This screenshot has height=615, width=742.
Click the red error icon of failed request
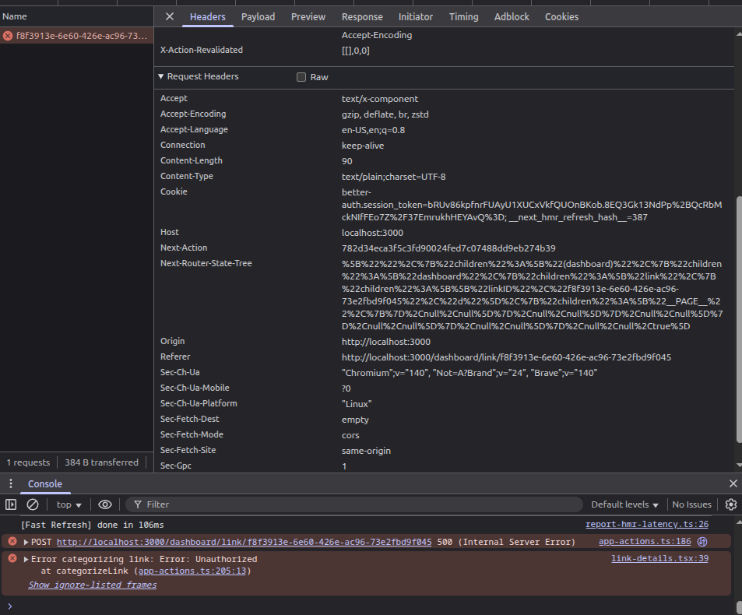[x=8, y=36]
